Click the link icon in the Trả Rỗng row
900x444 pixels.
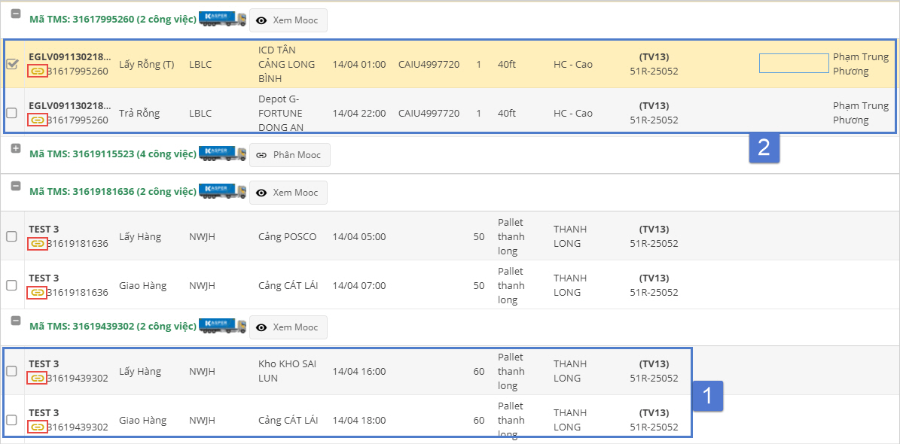37,120
